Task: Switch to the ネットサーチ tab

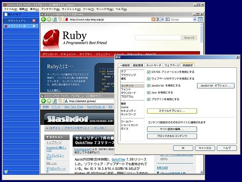Action: coord(154,65)
